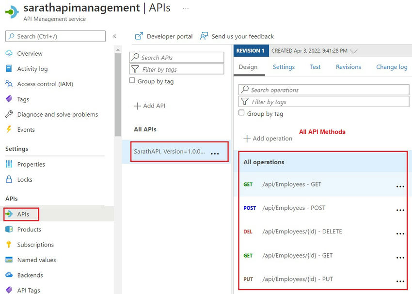Open the Overview icon in sidebar
Image resolution: width=412 pixels, height=294 pixels.
pyautogui.click(x=9, y=53)
